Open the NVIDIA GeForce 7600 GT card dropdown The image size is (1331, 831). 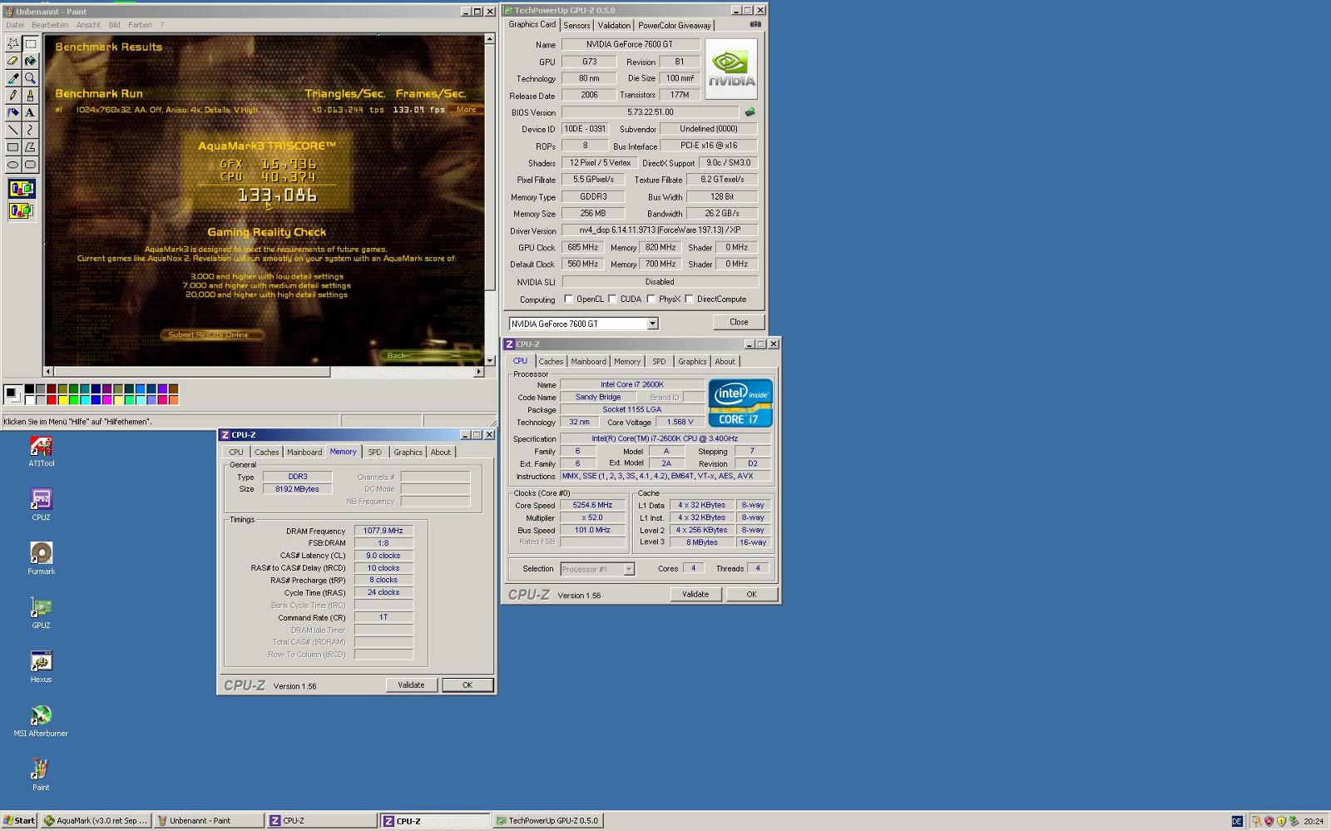pyautogui.click(x=652, y=324)
